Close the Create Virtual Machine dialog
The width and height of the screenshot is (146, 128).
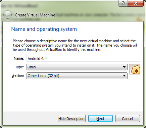pos(136,3)
